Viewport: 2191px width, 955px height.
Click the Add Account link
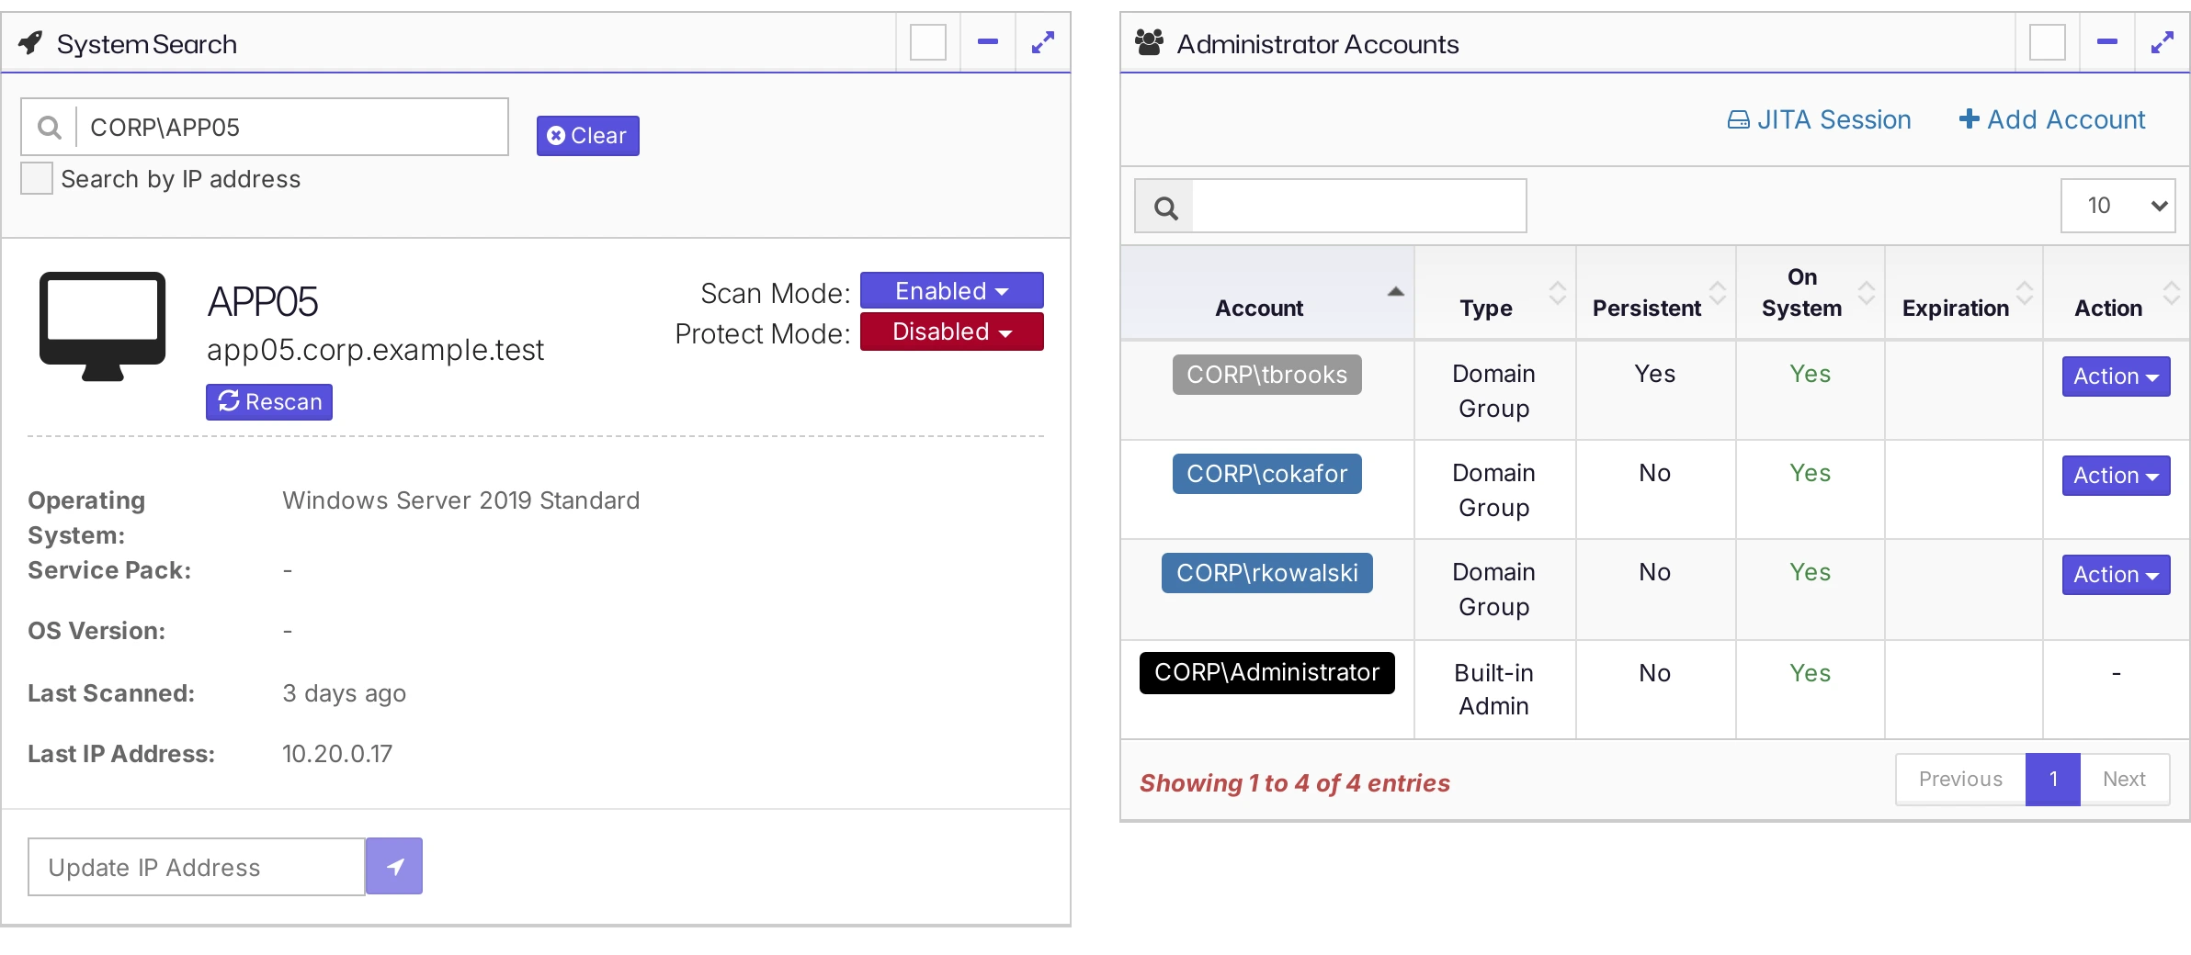2052,120
